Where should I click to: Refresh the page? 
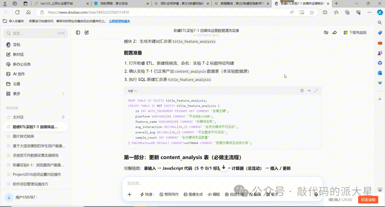(x=17, y=12)
